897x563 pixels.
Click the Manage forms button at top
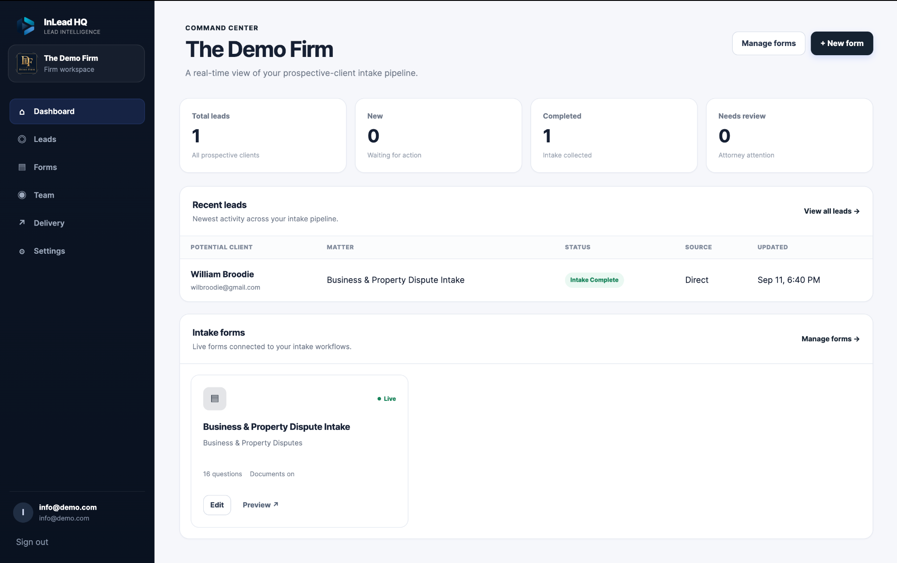[x=769, y=43]
